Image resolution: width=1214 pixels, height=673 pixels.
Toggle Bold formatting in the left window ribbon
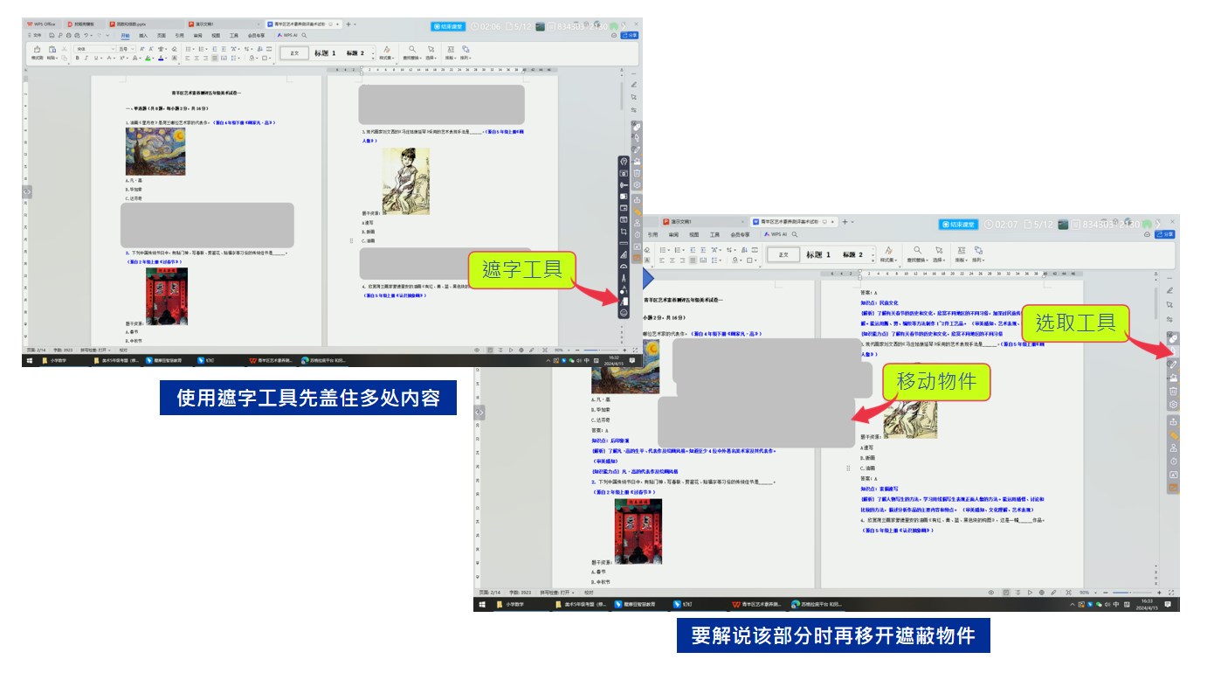77,58
